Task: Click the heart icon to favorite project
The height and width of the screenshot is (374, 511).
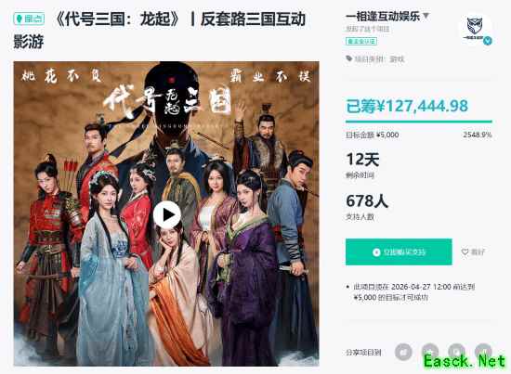Action: pos(465,251)
